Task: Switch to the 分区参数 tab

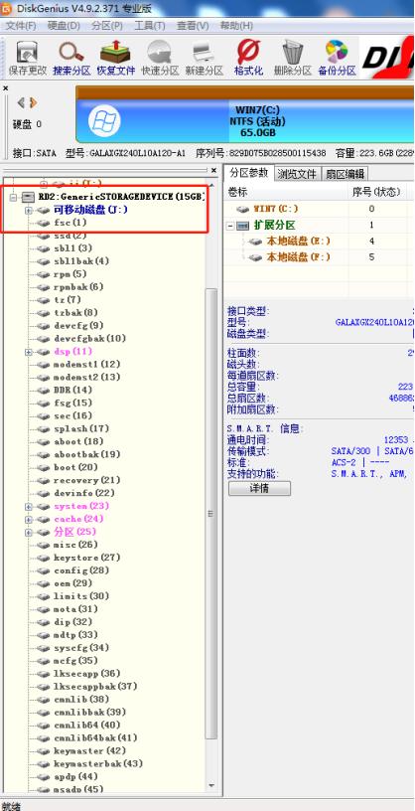Action: (249, 173)
